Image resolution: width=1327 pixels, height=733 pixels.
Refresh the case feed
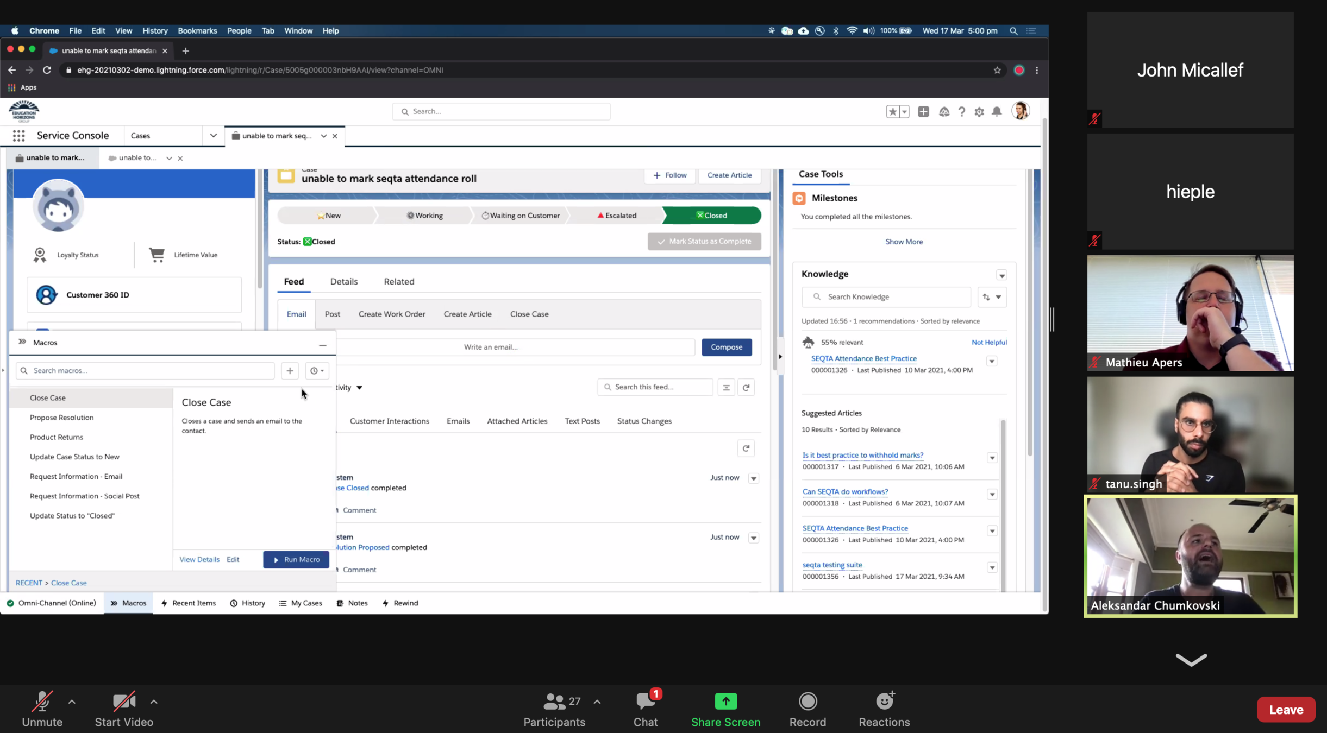746,387
